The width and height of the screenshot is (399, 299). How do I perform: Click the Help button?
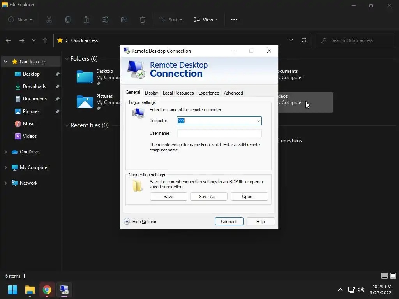pyautogui.click(x=261, y=222)
